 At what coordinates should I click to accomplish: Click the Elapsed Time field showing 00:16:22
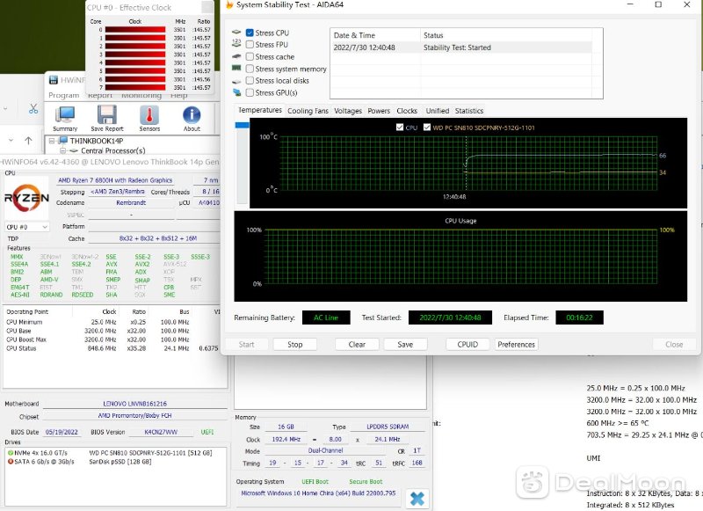click(x=579, y=318)
